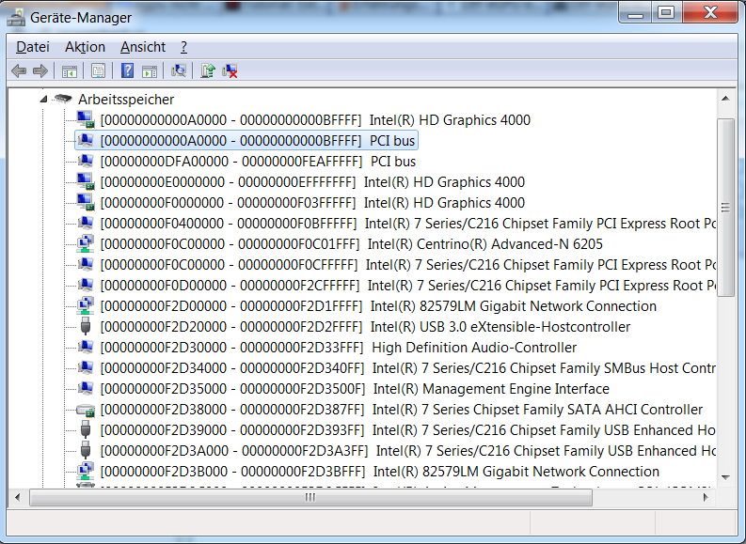
Task: Click the horizontal scrollbar right arrow
Action: tap(706, 497)
